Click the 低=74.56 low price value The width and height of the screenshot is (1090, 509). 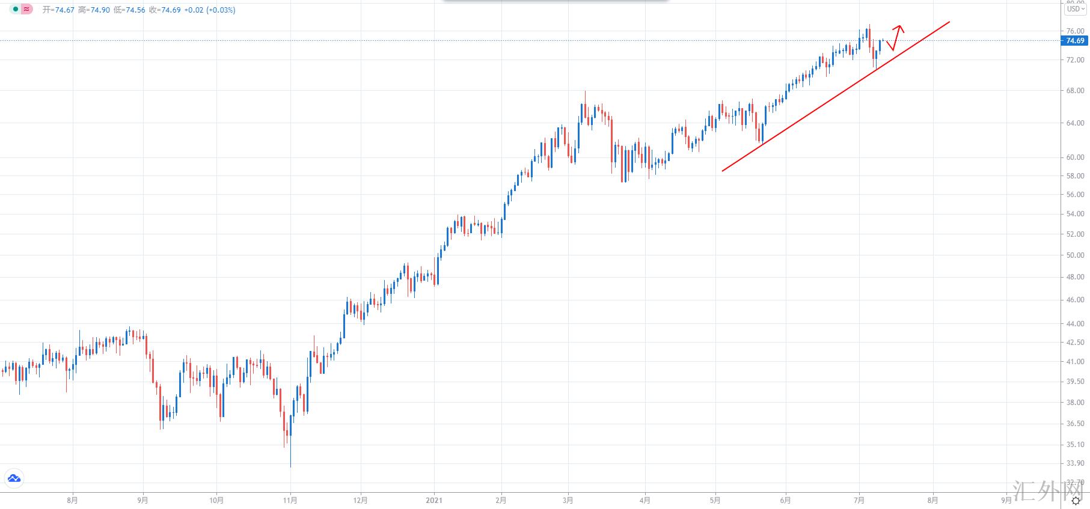pos(129,10)
